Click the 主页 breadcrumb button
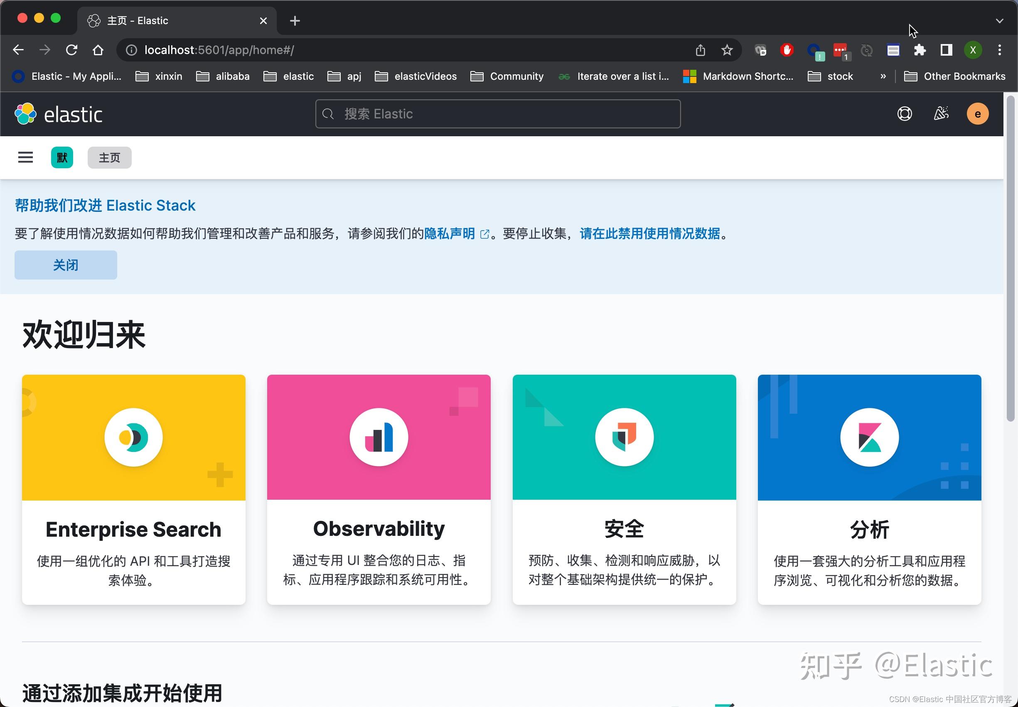The image size is (1018, 707). point(109,157)
